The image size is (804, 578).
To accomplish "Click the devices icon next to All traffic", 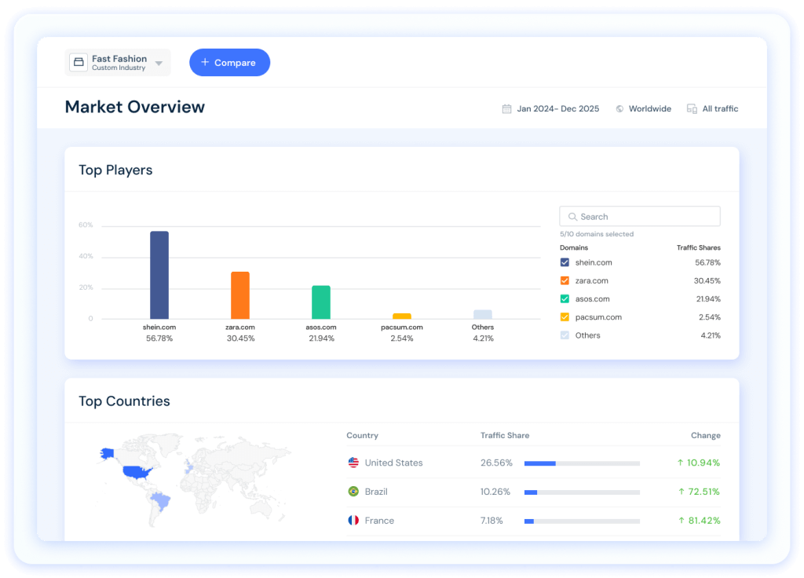I will (x=693, y=108).
